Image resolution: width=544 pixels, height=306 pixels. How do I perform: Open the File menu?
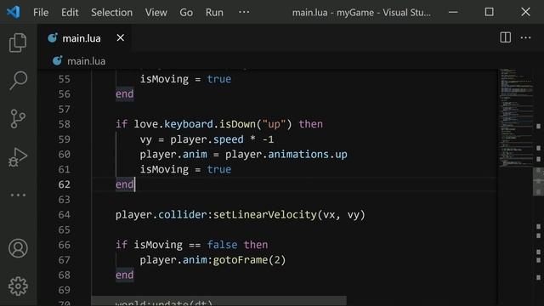(x=41, y=13)
